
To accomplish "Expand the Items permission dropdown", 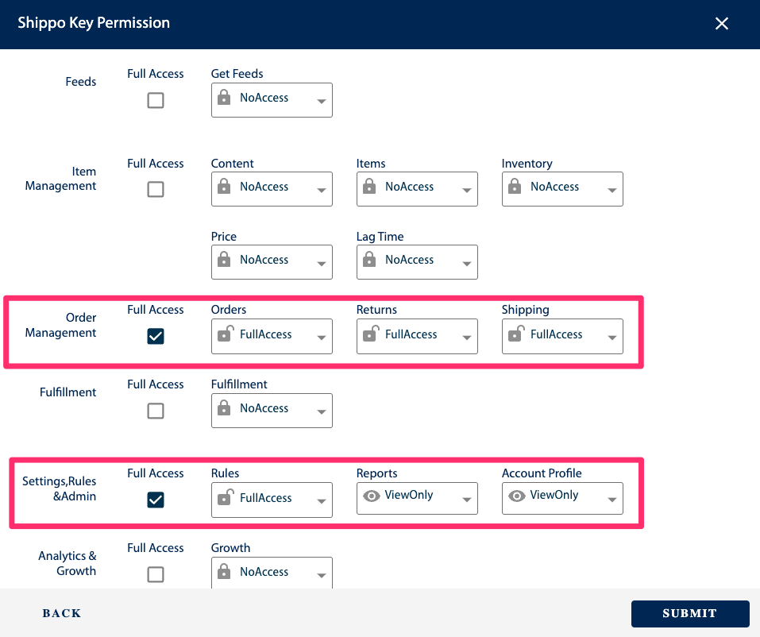I will pos(417,188).
